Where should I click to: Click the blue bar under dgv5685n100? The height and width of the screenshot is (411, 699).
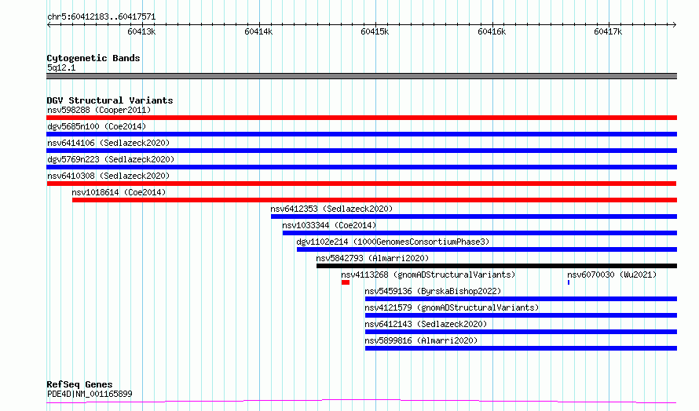tap(361, 134)
